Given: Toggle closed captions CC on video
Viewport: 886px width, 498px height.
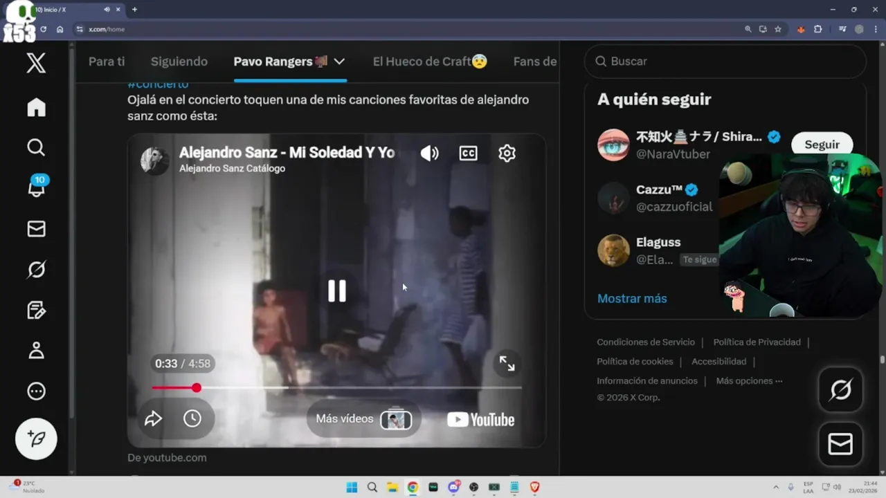Looking at the screenshot, I should tap(469, 154).
